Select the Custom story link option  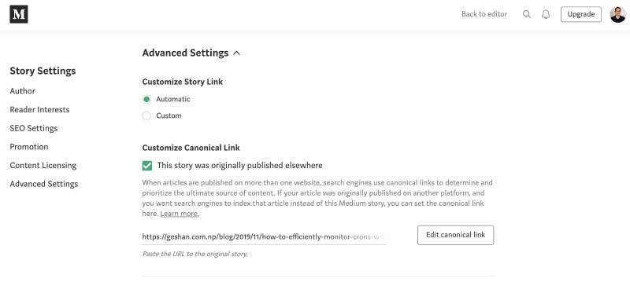tap(146, 115)
